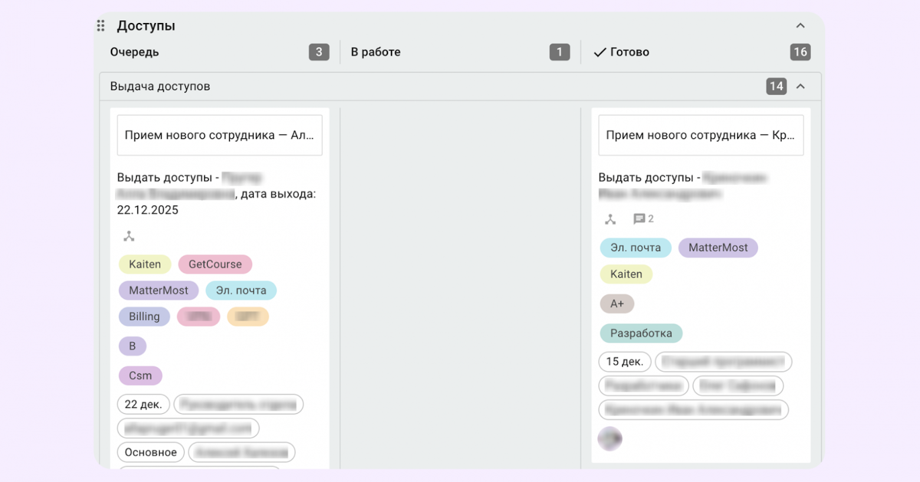Screen dimensions: 920x482
Task: Open the right card title Прием нового сотрудника
Action: 701,136
